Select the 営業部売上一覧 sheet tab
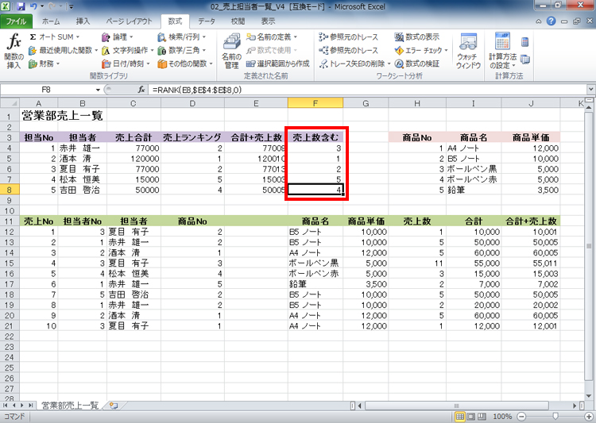Image resolution: width=596 pixels, height=423 pixels. click(x=70, y=406)
